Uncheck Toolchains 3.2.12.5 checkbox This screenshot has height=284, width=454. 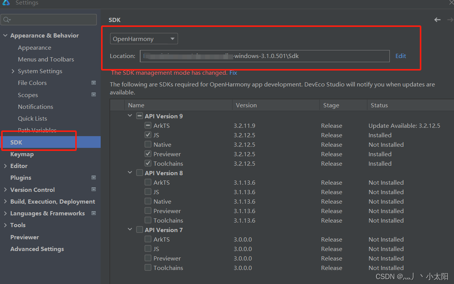click(148, 163)
